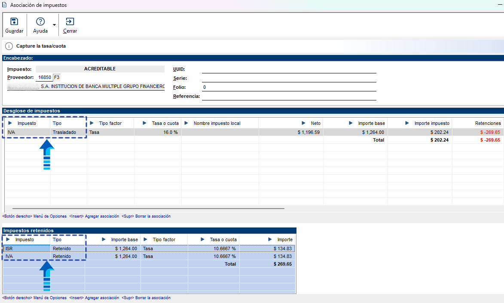Focus the Serie input field
Screen dimensions: 504x303
pyautogui.click(x=289, y=78)
